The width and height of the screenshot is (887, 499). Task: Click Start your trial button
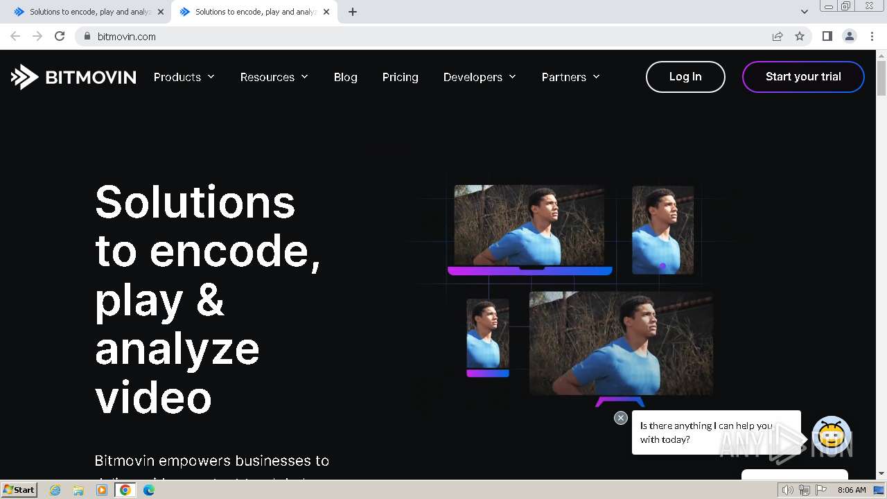[x=803, y=77]
